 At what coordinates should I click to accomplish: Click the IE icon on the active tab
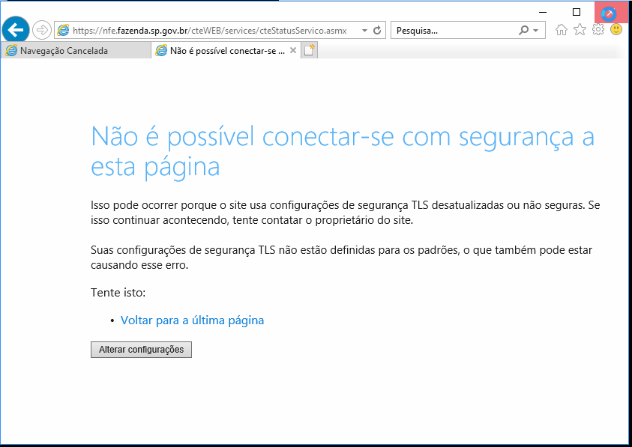[161, 51]
